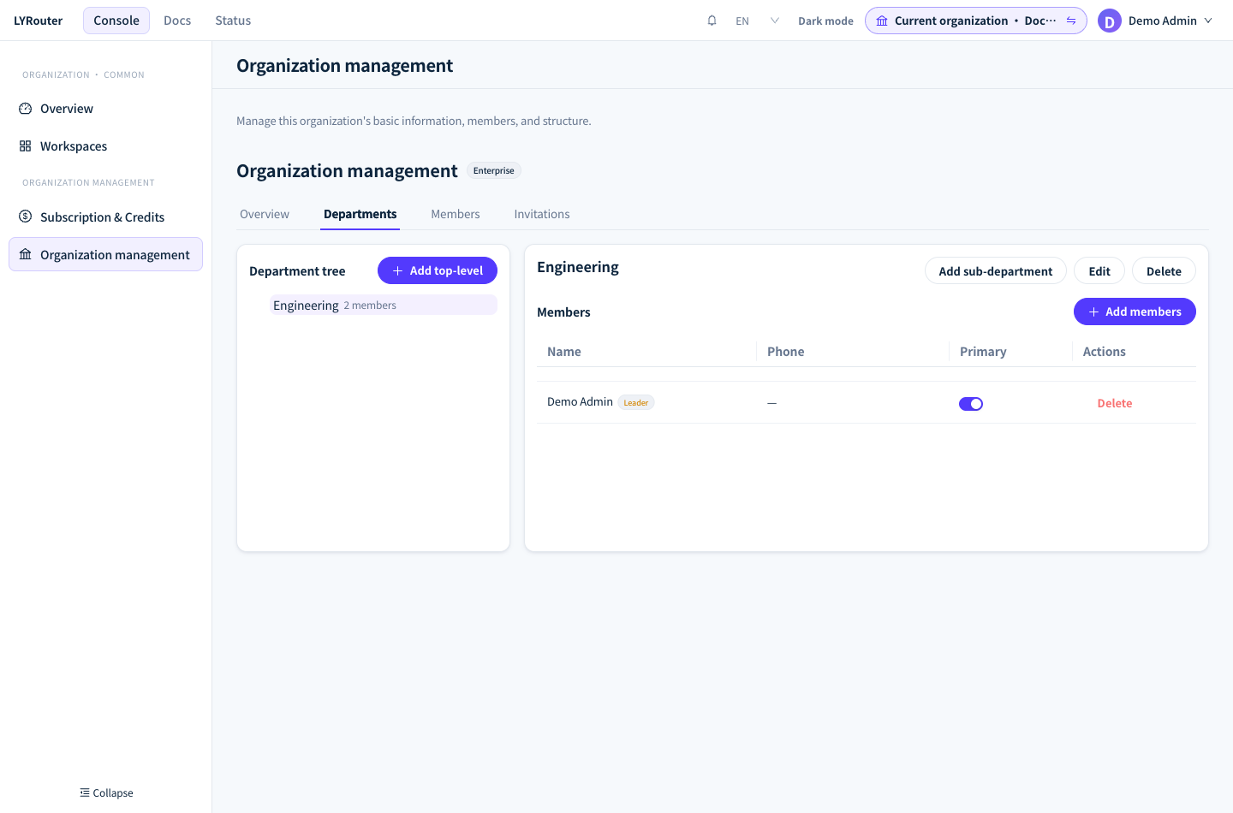The image size is (1233, 813).
Task: Expand the Demo Admin account menu chevron
Action: (x=1208, y=21)
